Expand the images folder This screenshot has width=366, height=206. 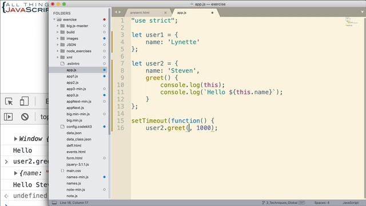[58, 38]
